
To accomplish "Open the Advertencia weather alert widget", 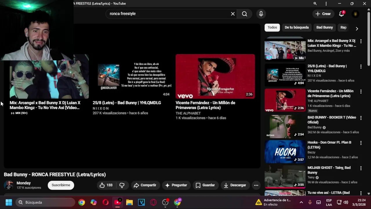I will point(273,202).
